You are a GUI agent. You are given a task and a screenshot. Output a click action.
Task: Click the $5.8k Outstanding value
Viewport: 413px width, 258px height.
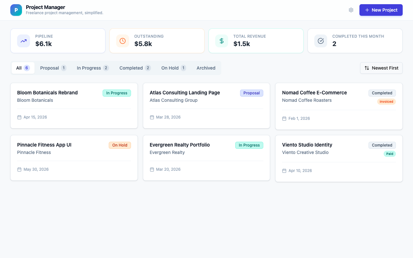click(x=143, y=44)
